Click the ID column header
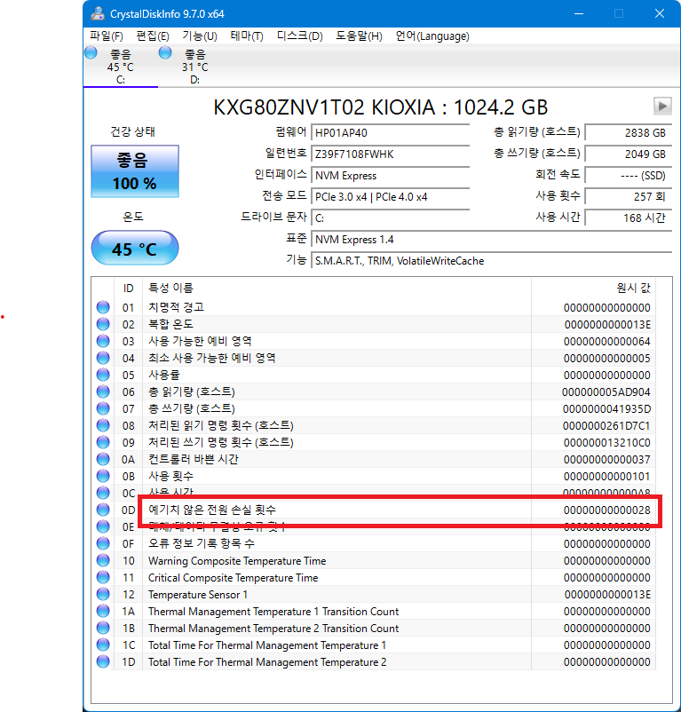The height and width of the screenshot is (712, 681). [x=128, y=288]
